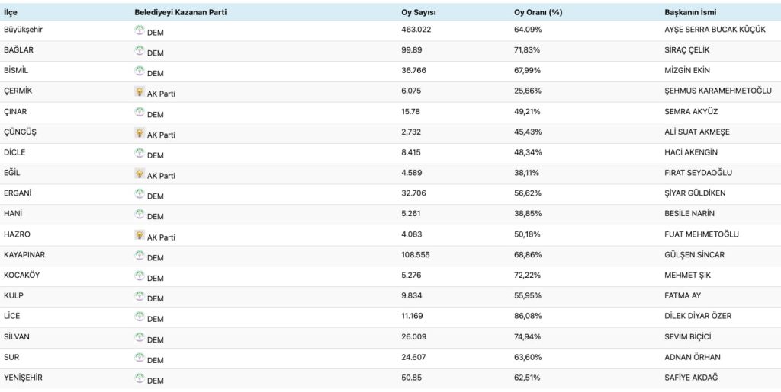This screenshot has width=781, height=392.
Task: Click the AK Parti logo in HAZRO row
Action: pyautogui.click(x=140, y=235)
